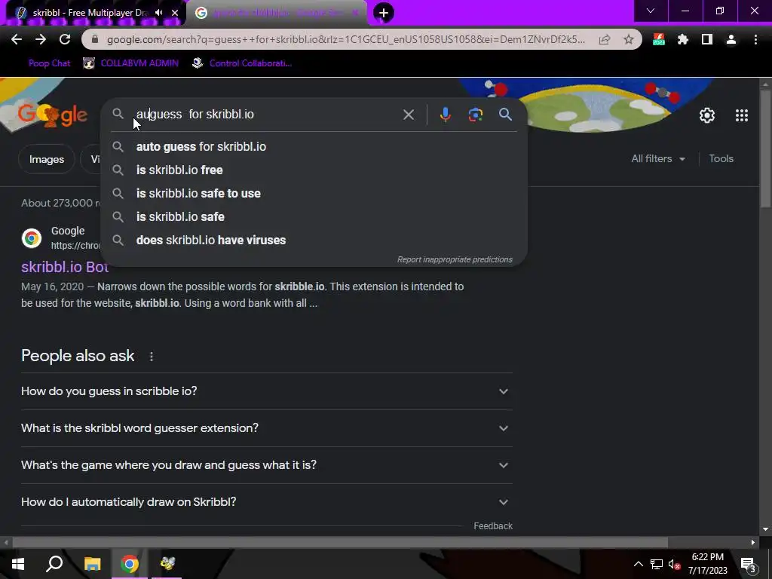The image size is (772, 579).
Task: Click the Chrome taskbar icon
Action: (x=130, y=564)
